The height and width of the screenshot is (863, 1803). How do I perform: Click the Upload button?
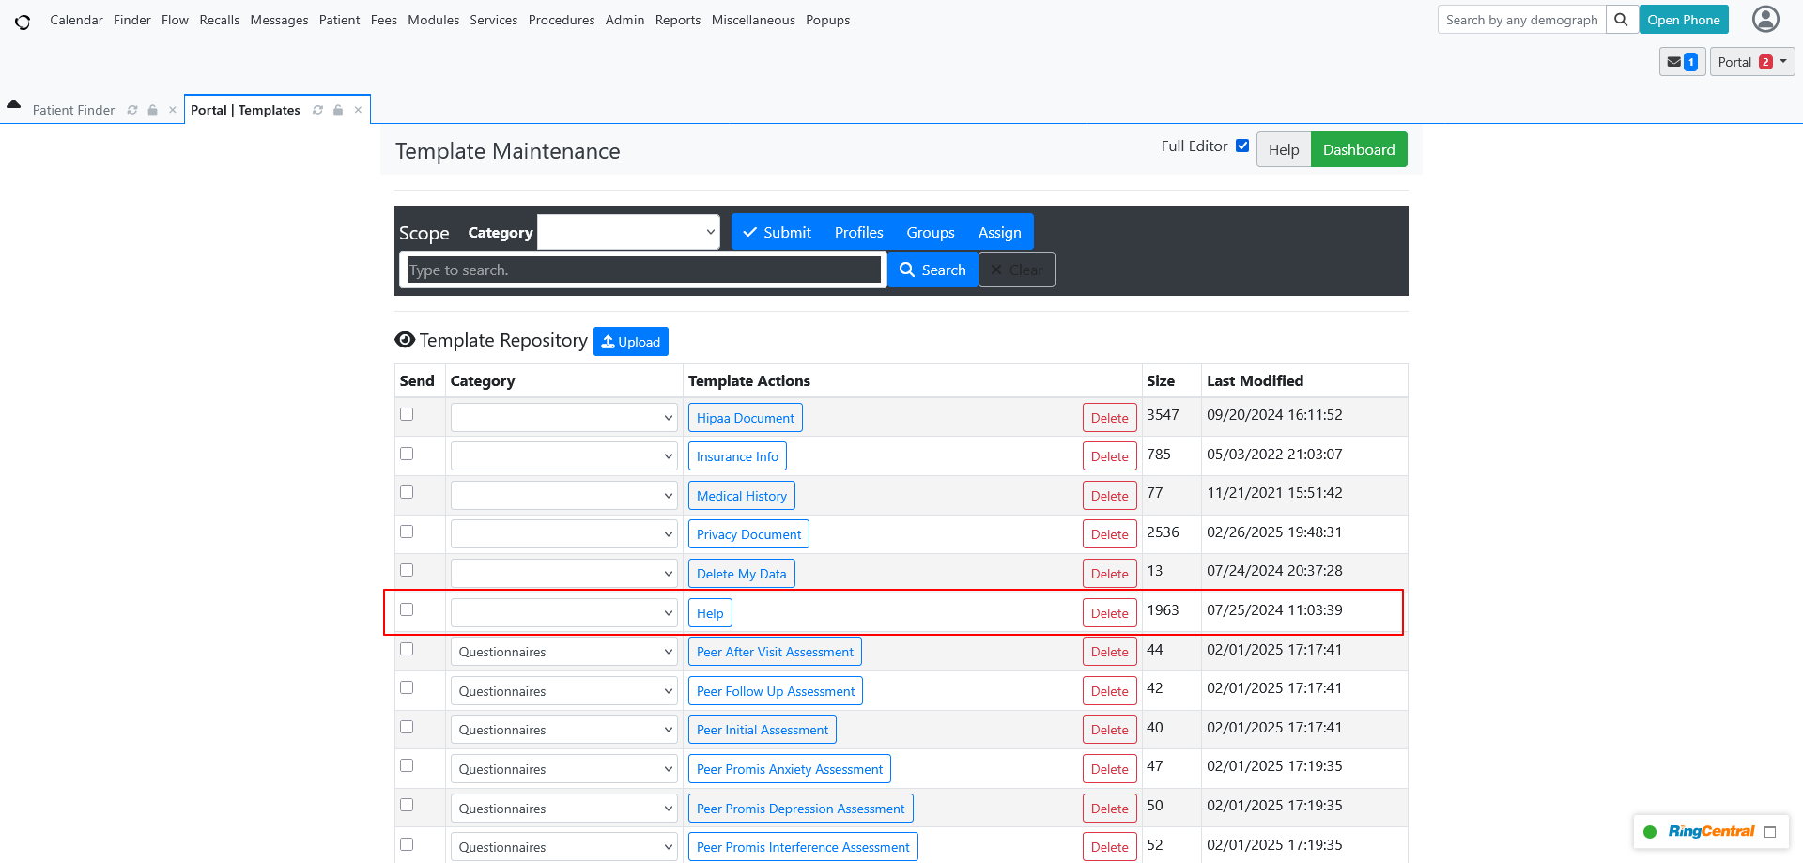[x=631, y=342]
